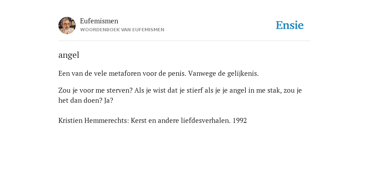
Task: Click the word 'stierf' in the quote
Action: point(195,90)
